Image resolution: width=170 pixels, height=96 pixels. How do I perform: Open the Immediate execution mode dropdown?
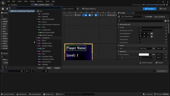[162, 71]
